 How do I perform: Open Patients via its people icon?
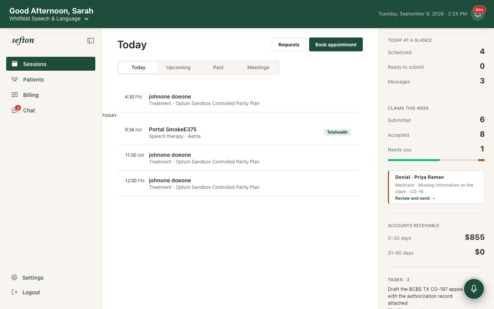pos(15,79)
